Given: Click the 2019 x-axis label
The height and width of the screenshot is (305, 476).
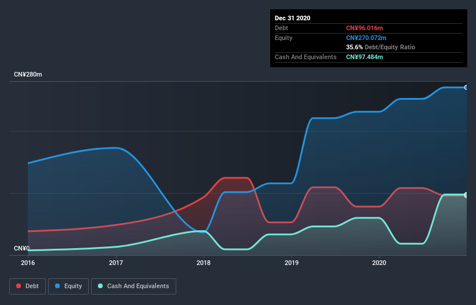Looking at the screenshot, I should (292, 263).
